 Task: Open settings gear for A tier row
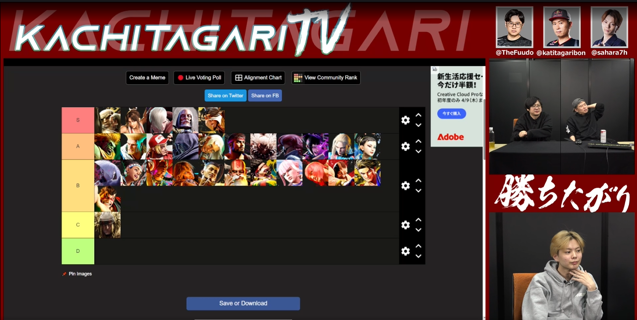click(405, 146)
